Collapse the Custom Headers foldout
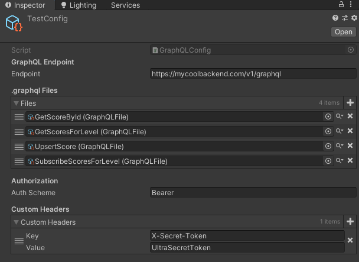359x262 pixels. pyautogui.click(x=17, y=222)
